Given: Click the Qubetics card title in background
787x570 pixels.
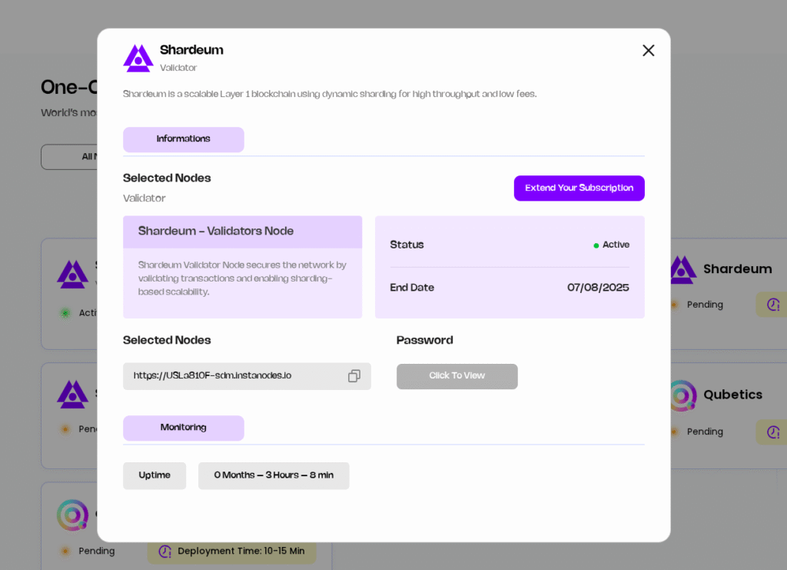Looking at the screenshot, I should [732, 394].
